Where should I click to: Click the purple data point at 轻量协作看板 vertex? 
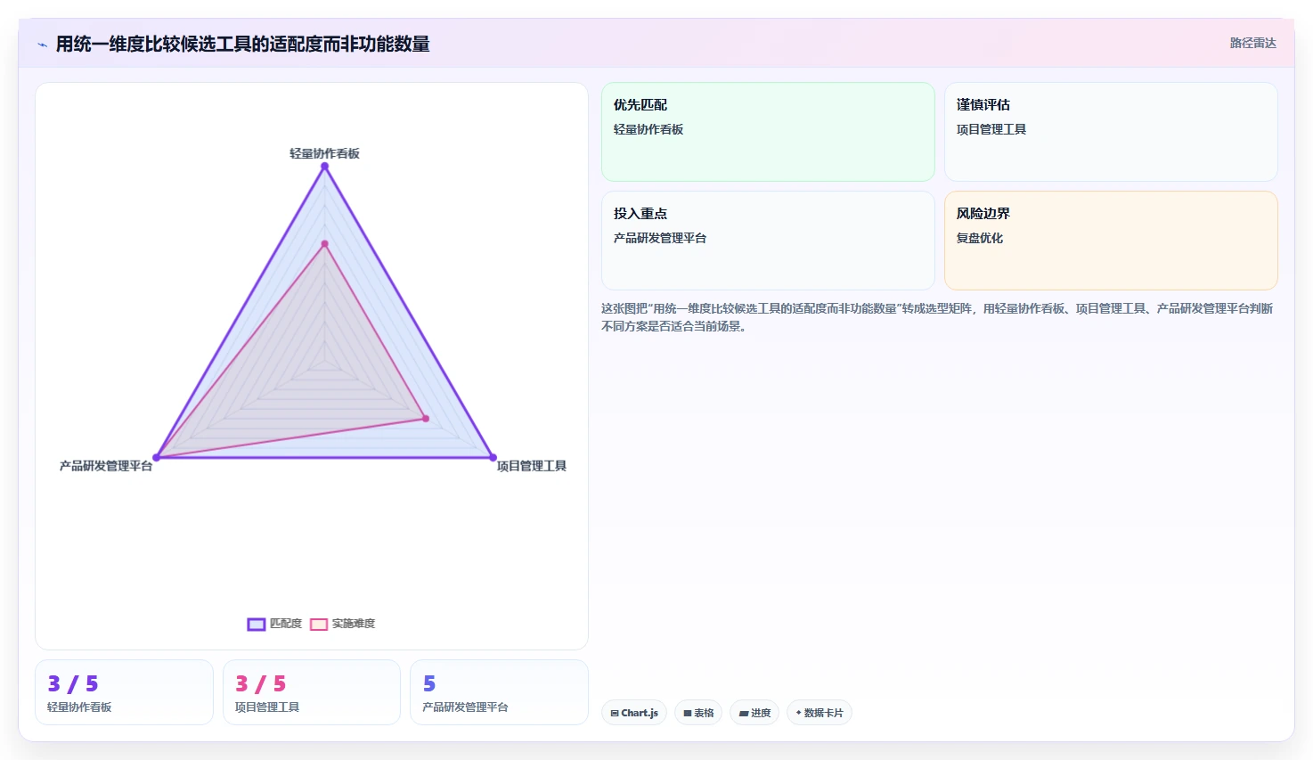pyautogui.click(x=324, y=166)
